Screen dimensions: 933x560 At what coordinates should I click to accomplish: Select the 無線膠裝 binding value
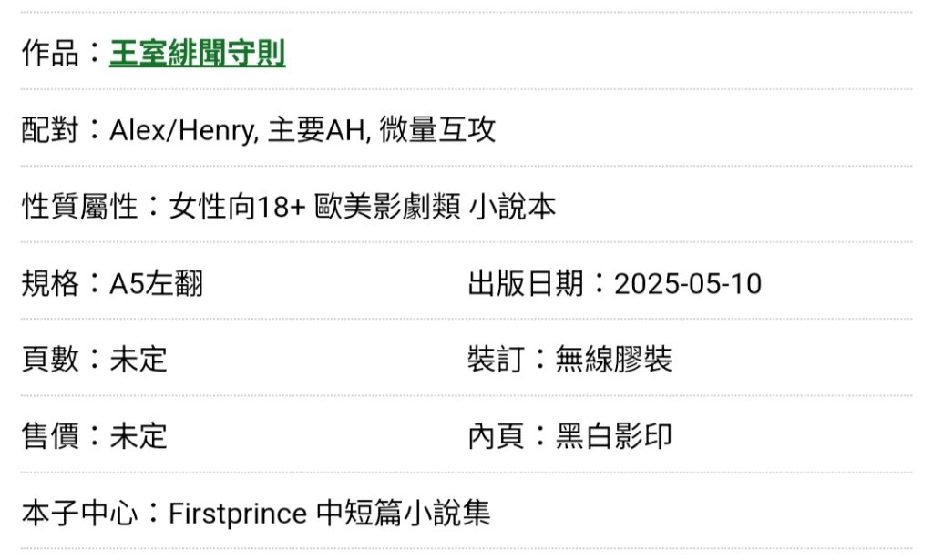tap(613, 360)
